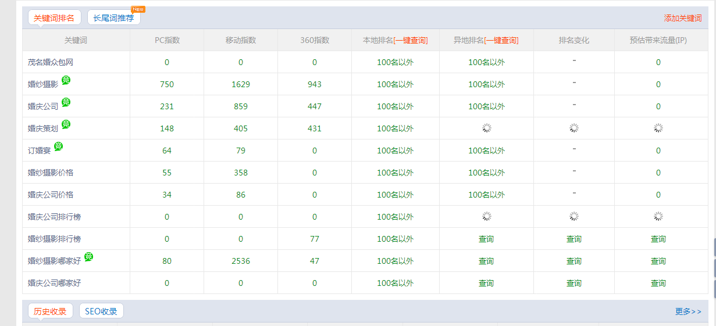The width and height of the screenshot is (716, 326).
Task: Click green badge icon next to 订婚宴
Action: (58, 146)
